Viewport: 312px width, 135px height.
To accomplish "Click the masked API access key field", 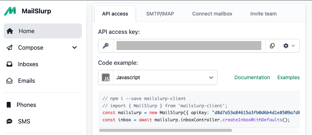I will coord(189,46).
